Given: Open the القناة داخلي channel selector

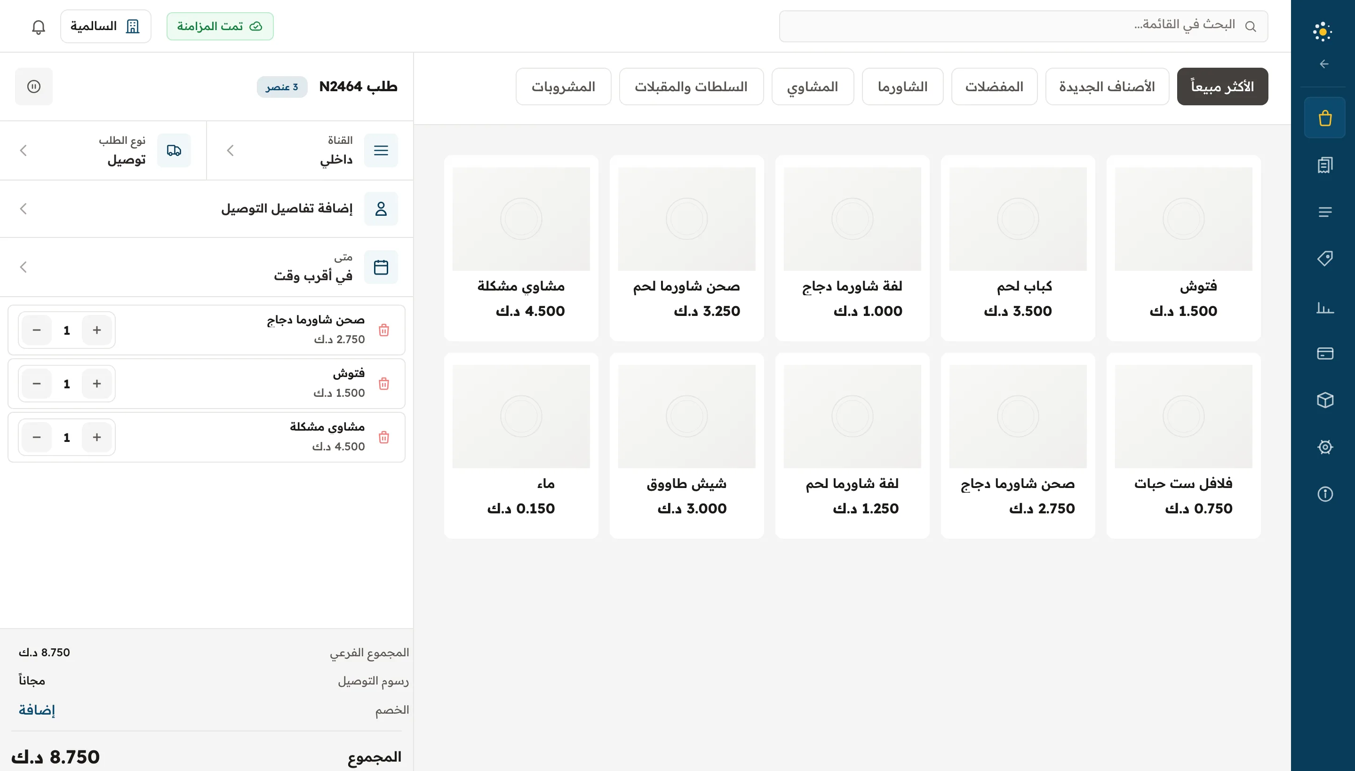Looking at the screenshot, I should (x=310, y=150).
